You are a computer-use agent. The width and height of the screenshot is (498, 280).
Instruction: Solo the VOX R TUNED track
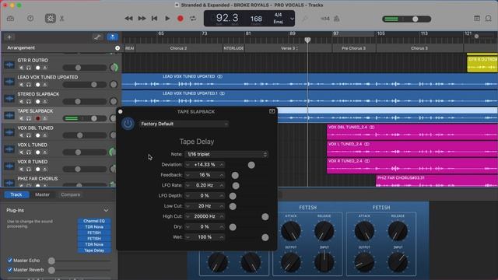(29, 170)
